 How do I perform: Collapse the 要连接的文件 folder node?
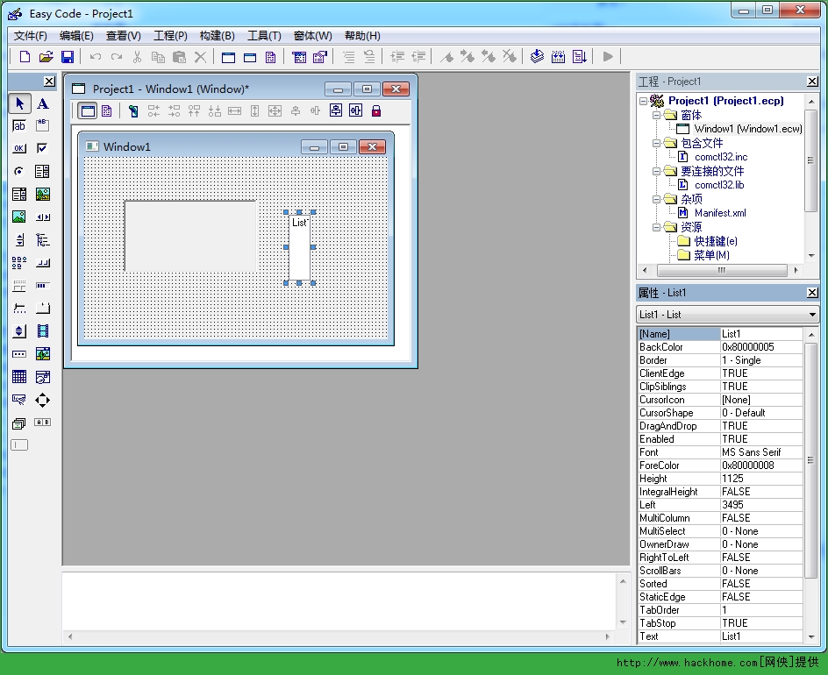(656, 171)
